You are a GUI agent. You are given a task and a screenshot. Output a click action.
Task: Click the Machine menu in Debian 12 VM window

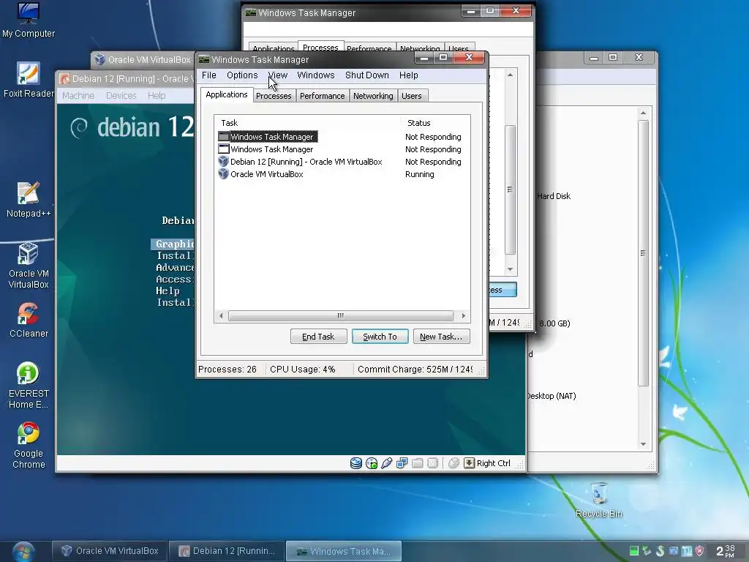78,96
